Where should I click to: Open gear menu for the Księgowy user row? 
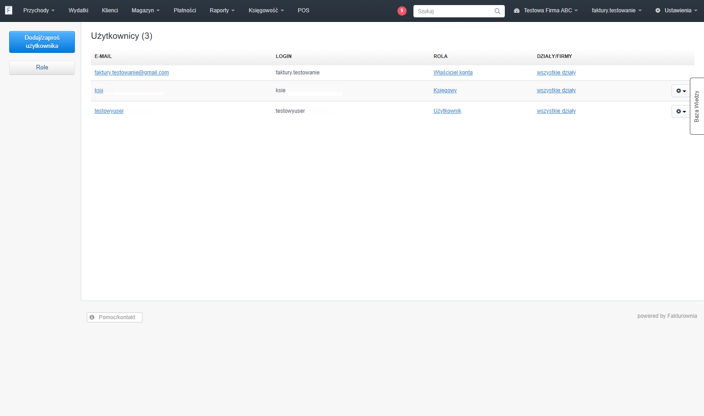[681, 91]
